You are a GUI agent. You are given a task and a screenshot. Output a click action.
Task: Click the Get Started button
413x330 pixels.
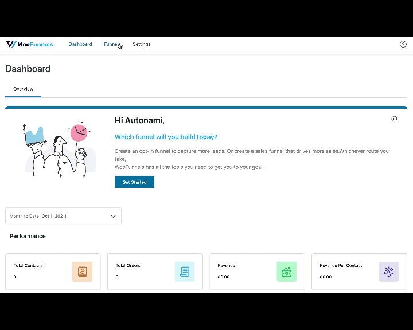tap(134, 182)
